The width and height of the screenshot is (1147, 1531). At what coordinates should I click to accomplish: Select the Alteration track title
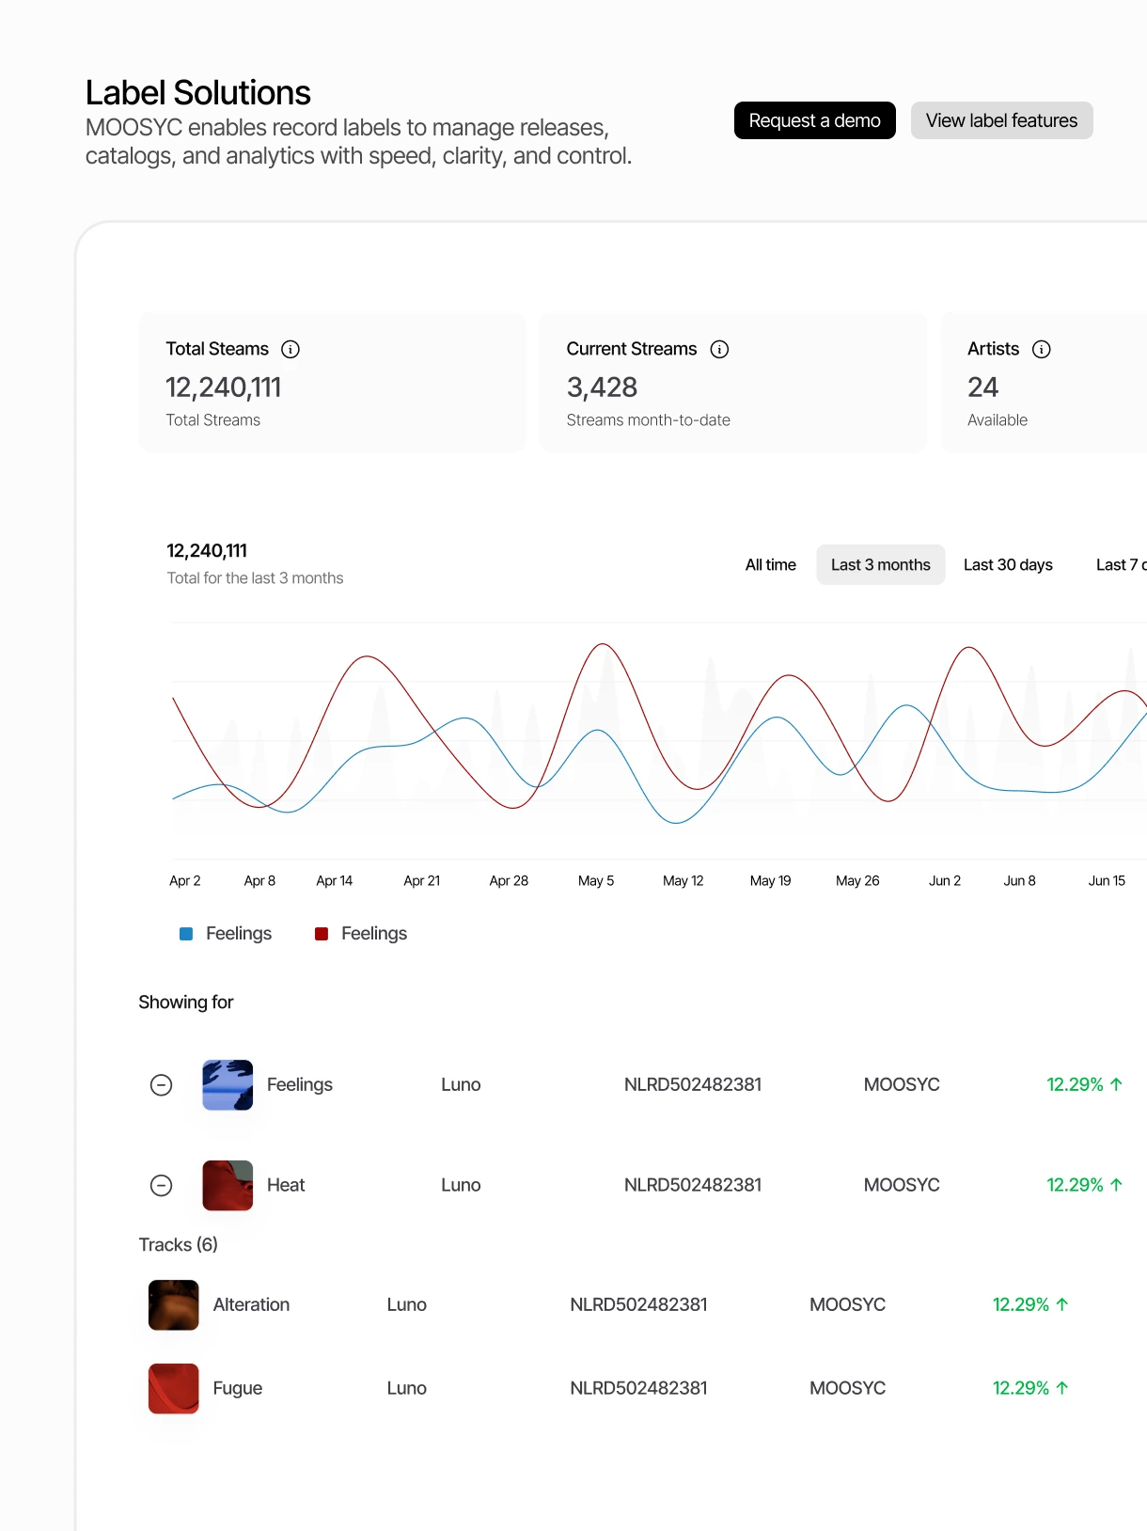pyautogui.click(x=251, y=1304)
